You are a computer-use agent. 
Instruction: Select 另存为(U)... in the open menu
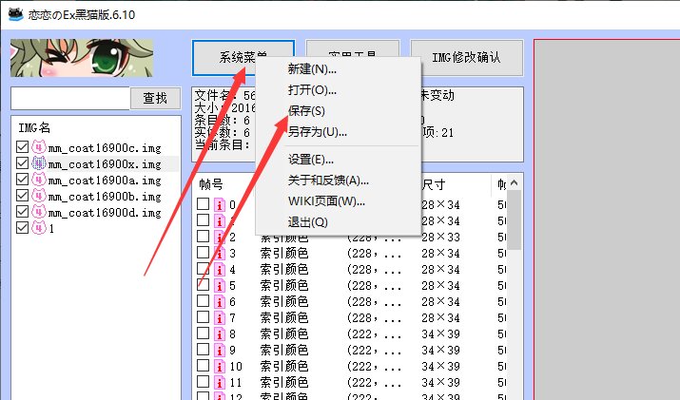pos(317,131)
